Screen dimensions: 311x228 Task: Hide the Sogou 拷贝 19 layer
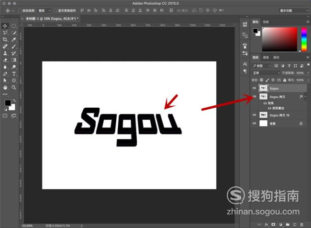coord(254,115)
